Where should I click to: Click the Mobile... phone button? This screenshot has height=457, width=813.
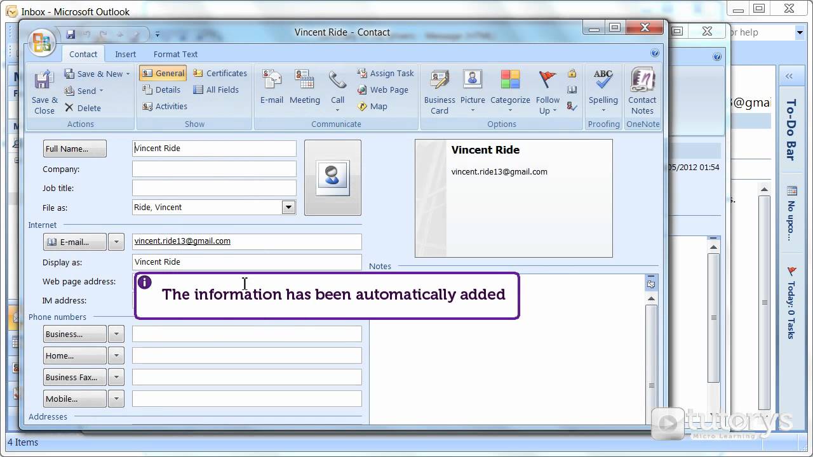[x=74, y=399]
